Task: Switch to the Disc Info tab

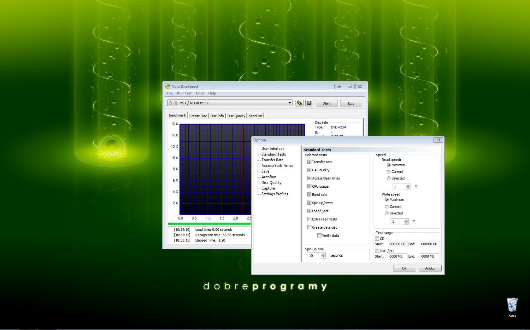Action: 217,116
